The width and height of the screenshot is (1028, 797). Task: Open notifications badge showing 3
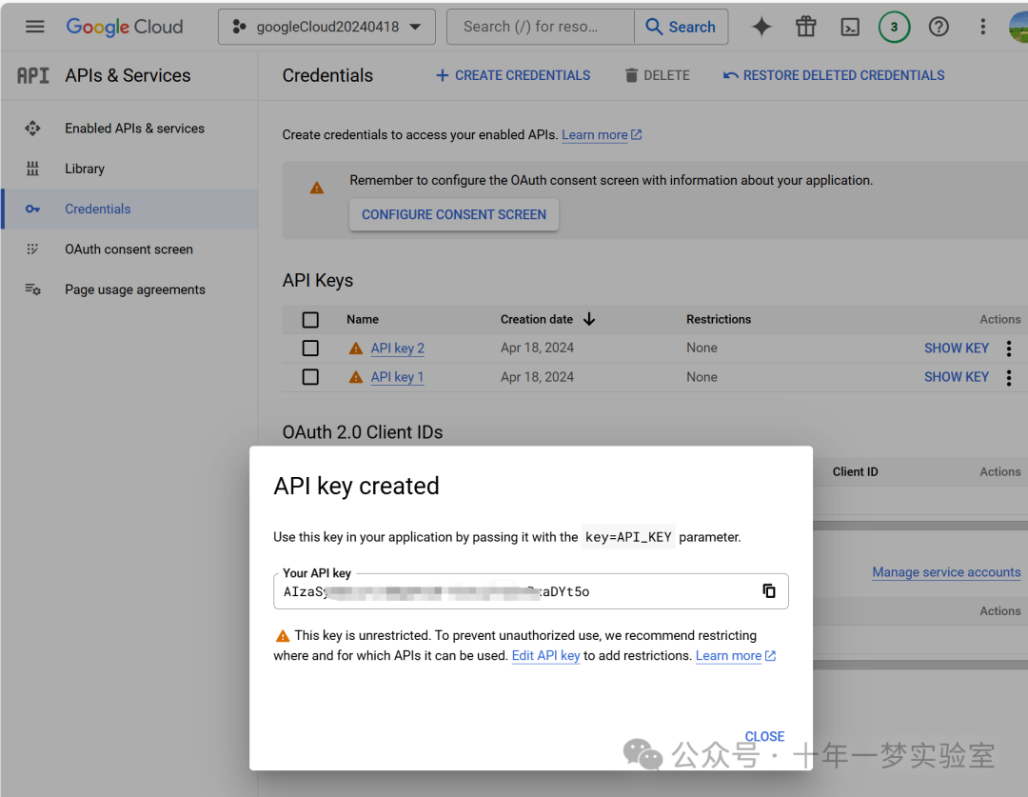coord(894,27)
